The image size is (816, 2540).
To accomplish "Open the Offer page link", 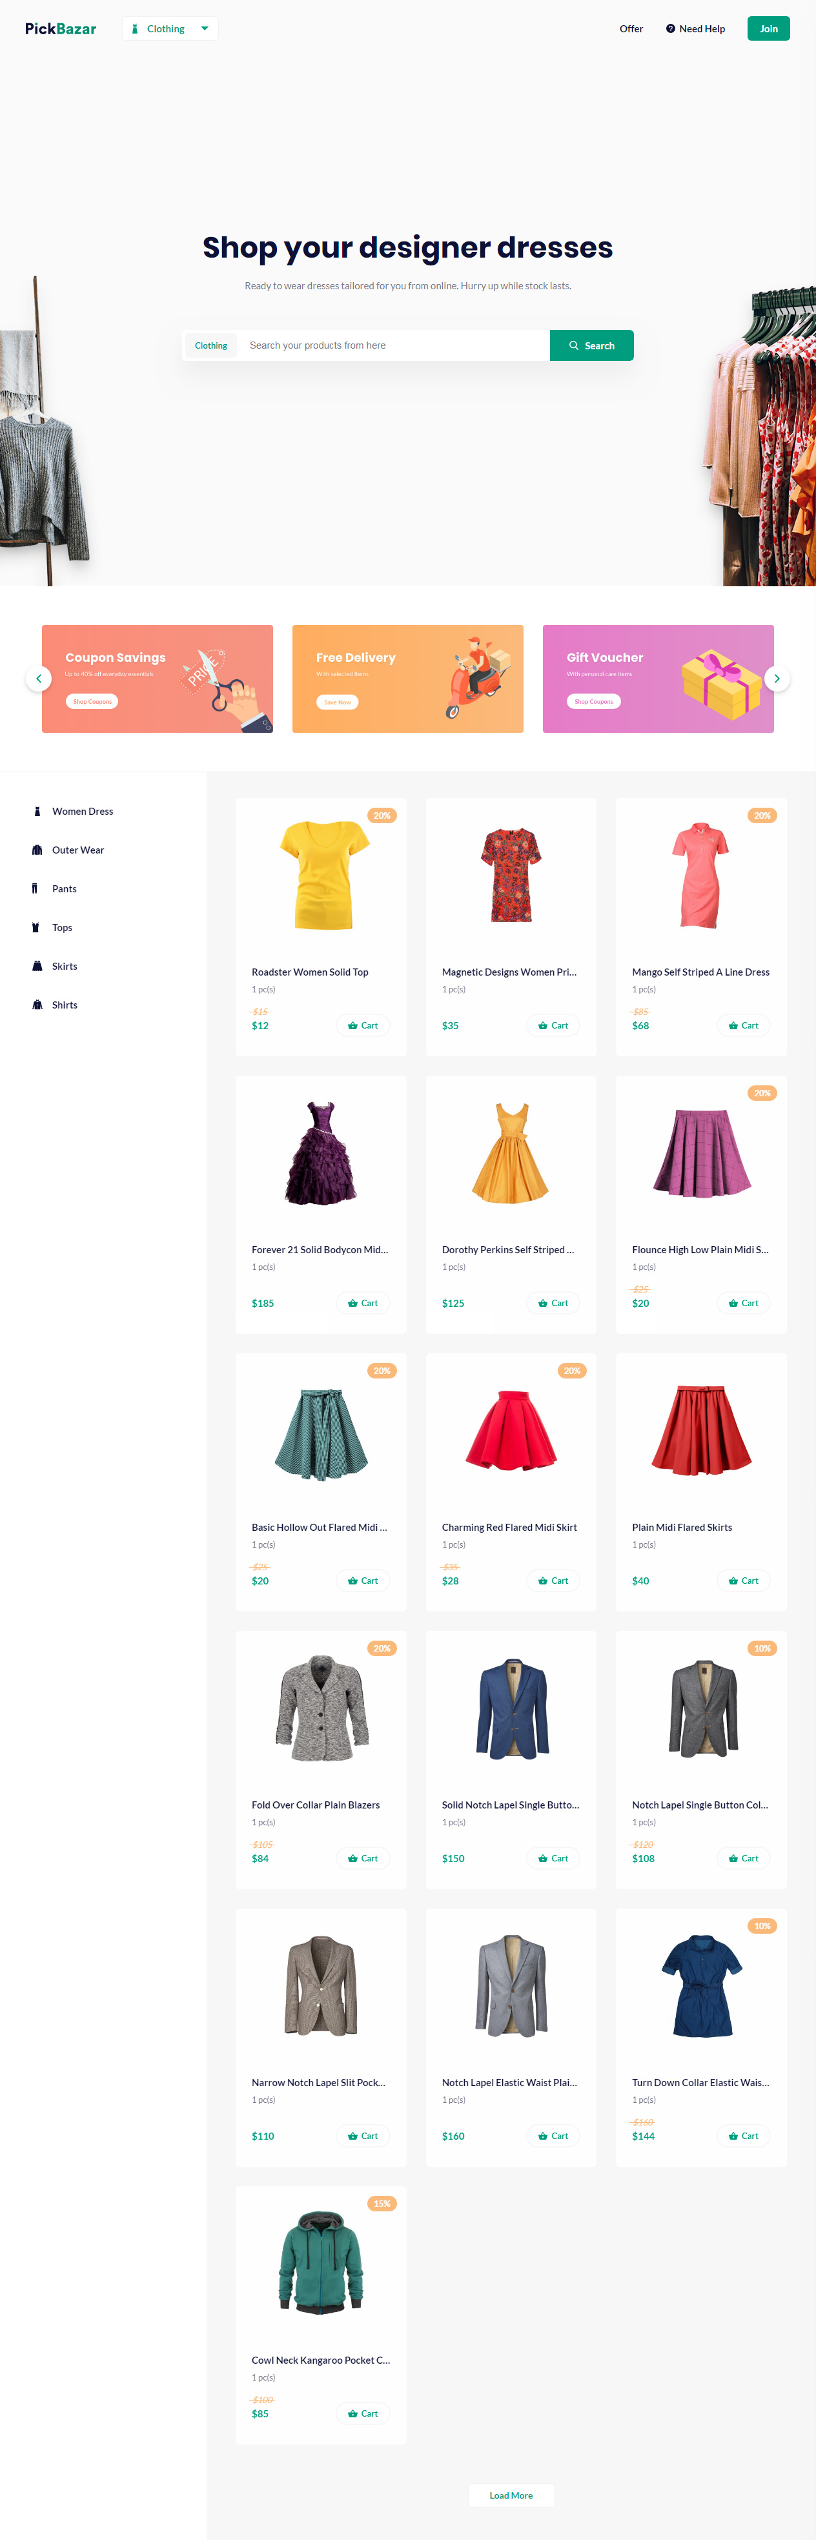I will tap(631, 28).
